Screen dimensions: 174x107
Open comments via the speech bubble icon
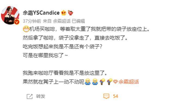click(x=106, y=96)
